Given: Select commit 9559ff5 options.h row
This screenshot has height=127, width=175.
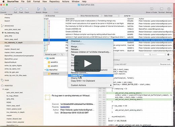Looking at the screenshot, I should [108, 34].
